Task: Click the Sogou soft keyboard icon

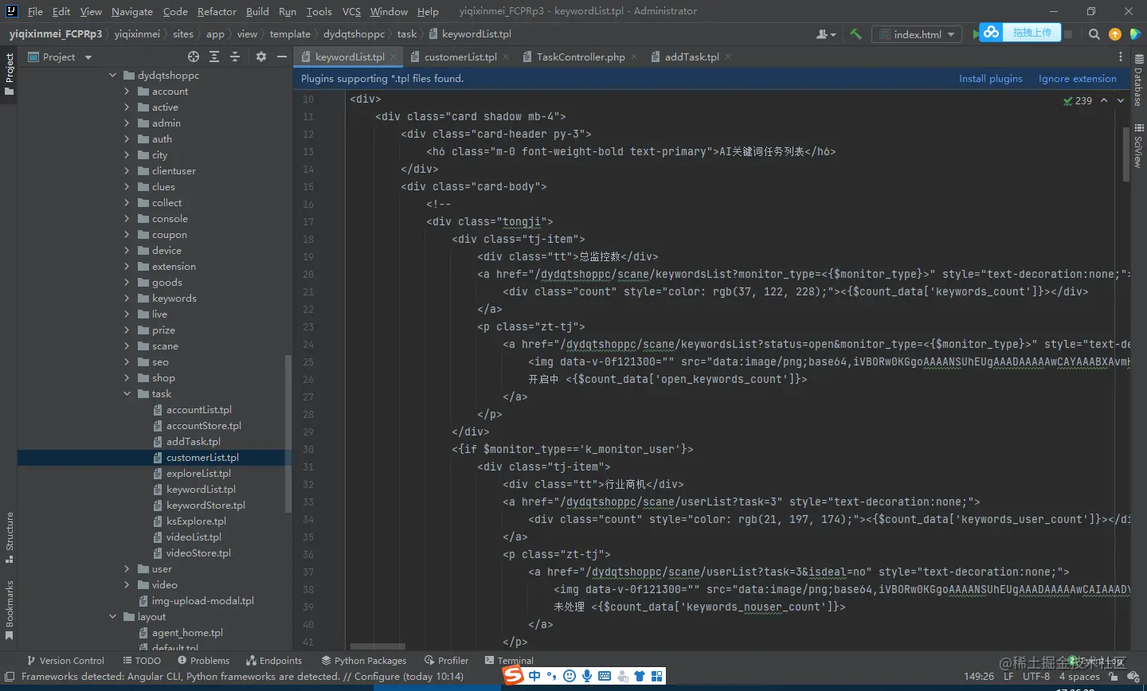Action: pos(605,676)
